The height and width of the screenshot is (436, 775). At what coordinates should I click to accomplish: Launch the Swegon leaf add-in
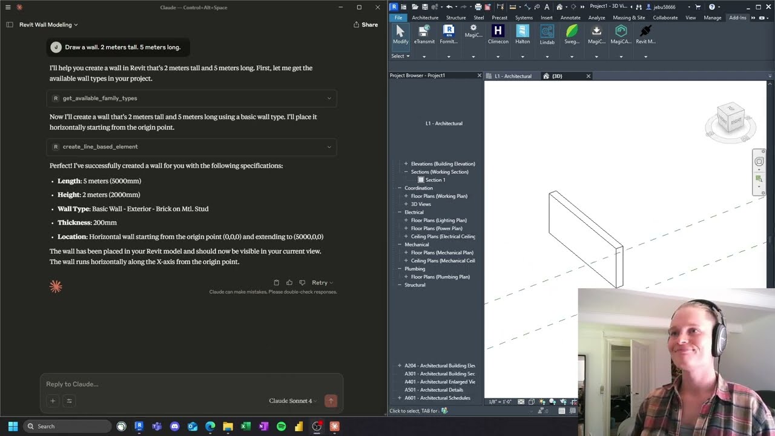(x=572, y=35)
